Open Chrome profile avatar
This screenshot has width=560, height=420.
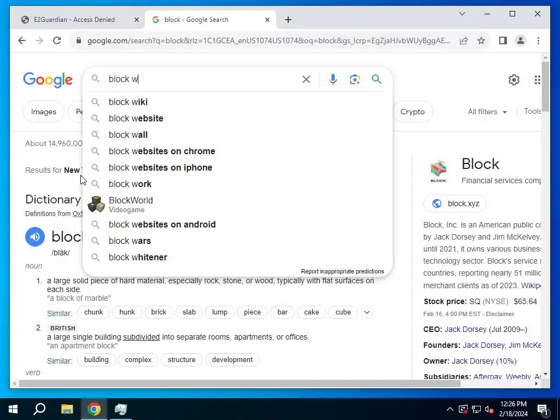tap(521, 40)
